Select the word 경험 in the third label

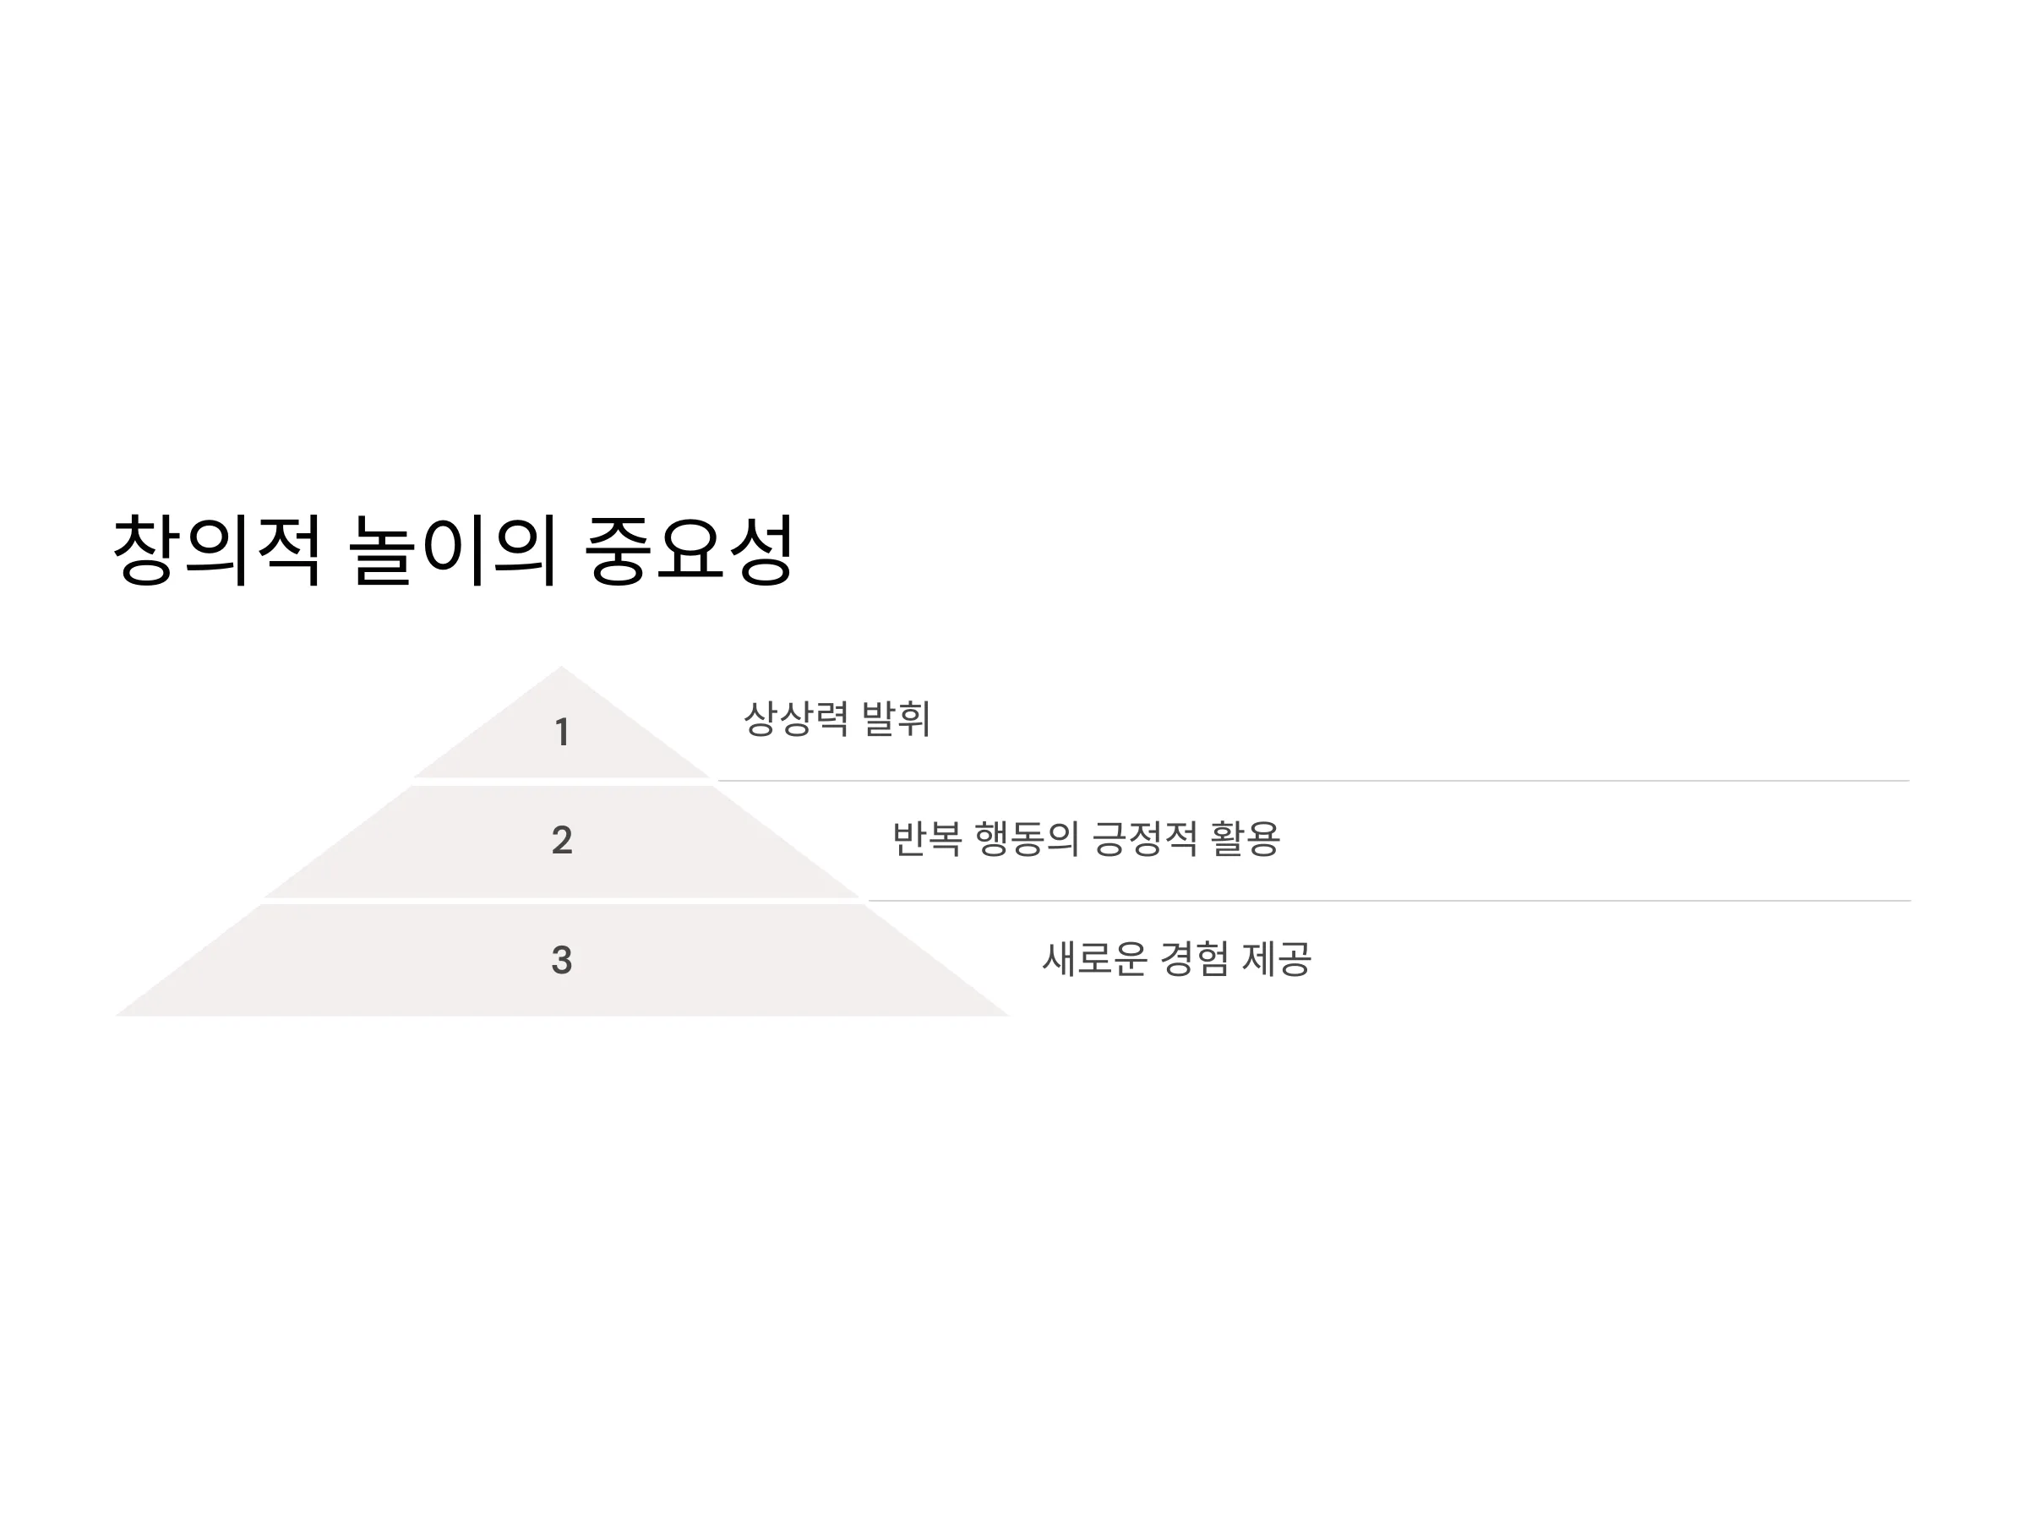click(x=1195, y=960)
